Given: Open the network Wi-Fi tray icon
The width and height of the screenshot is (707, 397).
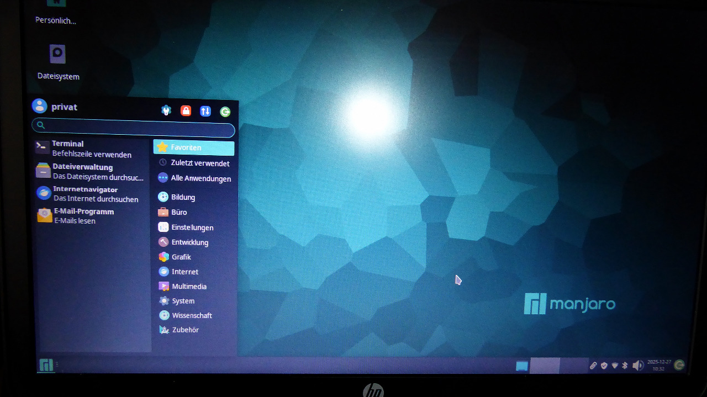Looking at the screenshot, I should (x=615, y=366).
